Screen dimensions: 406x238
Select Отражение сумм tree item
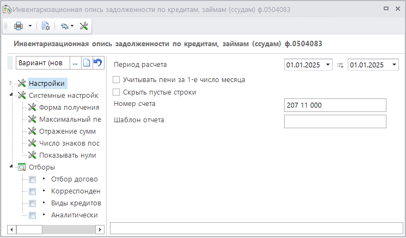[67, 131]
